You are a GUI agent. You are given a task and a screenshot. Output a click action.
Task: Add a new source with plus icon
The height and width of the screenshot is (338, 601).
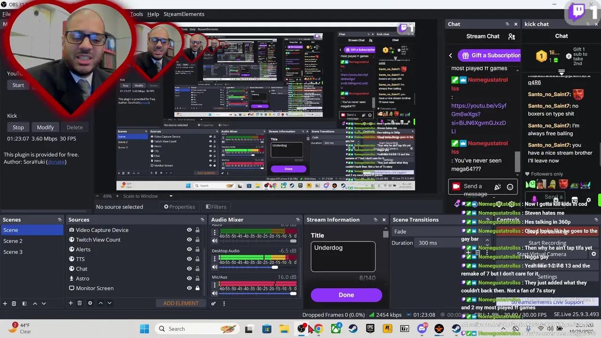click(x=70, y=303)
